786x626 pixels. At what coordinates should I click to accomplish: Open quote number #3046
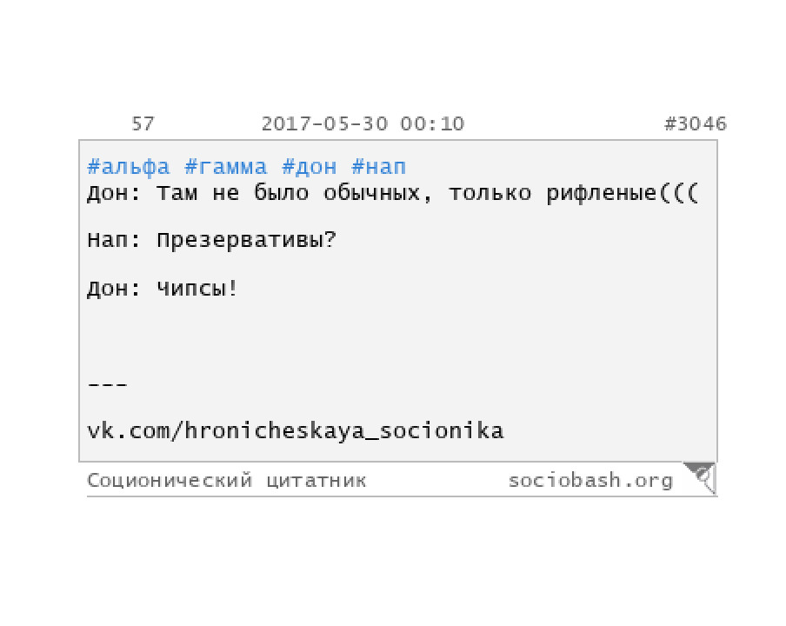(696, 123)
